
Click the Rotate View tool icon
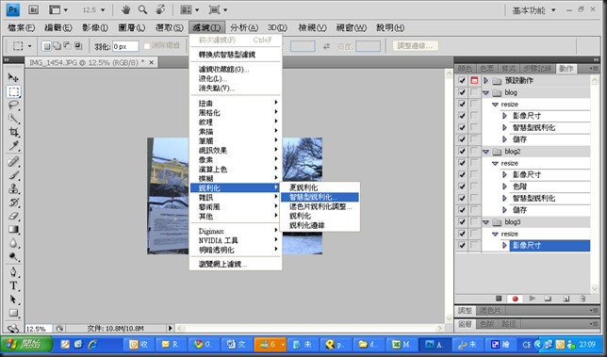click(x=160, y=9)
